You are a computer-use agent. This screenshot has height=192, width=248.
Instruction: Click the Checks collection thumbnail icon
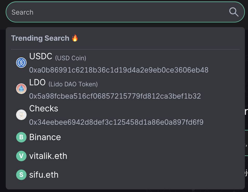click(x=21, y=115)
